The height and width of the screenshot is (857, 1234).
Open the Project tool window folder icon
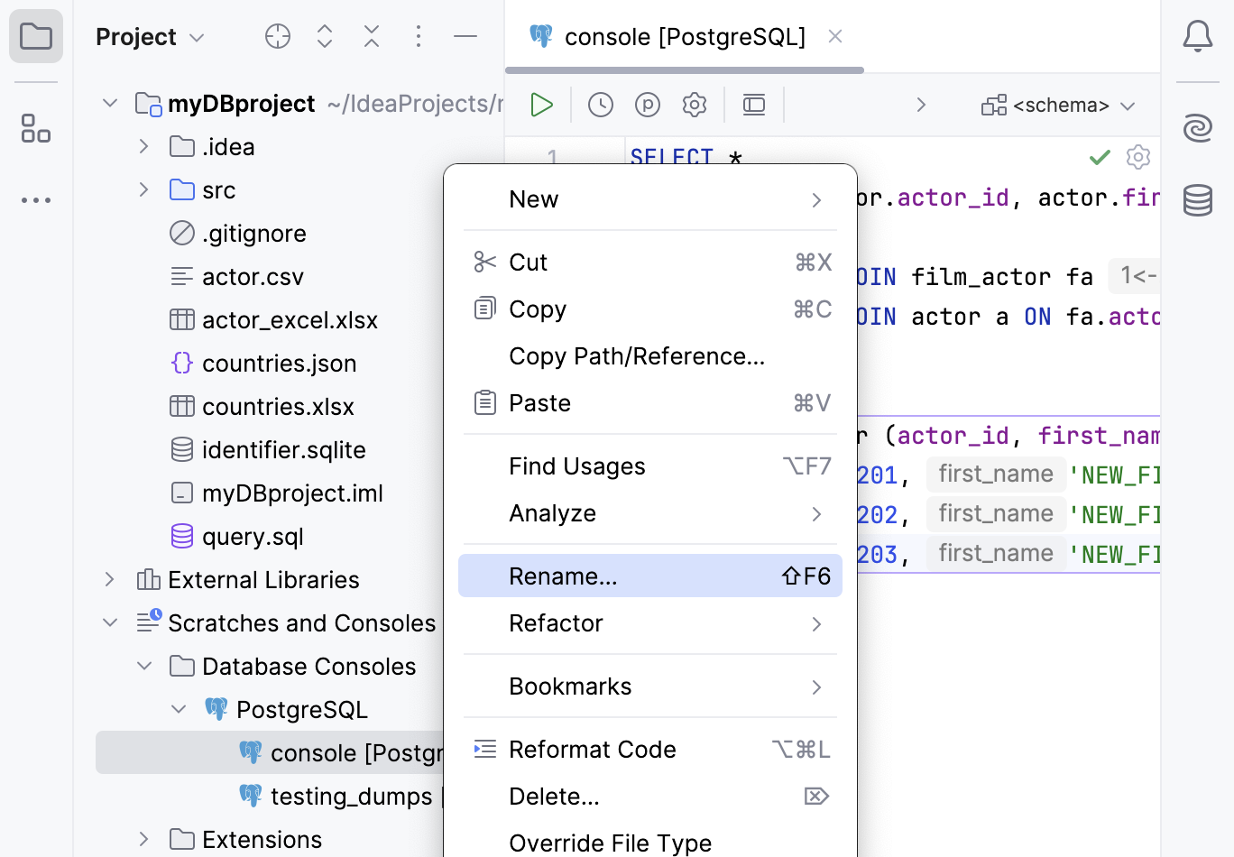point(36,36)
